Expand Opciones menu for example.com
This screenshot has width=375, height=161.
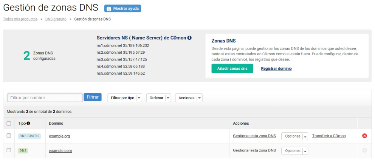(x=294, y=151)
